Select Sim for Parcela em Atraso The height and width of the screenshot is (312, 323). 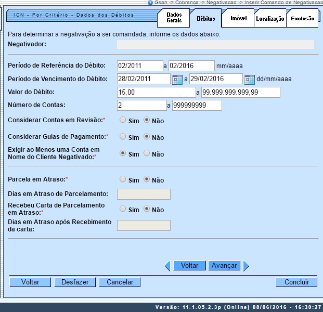123,179
